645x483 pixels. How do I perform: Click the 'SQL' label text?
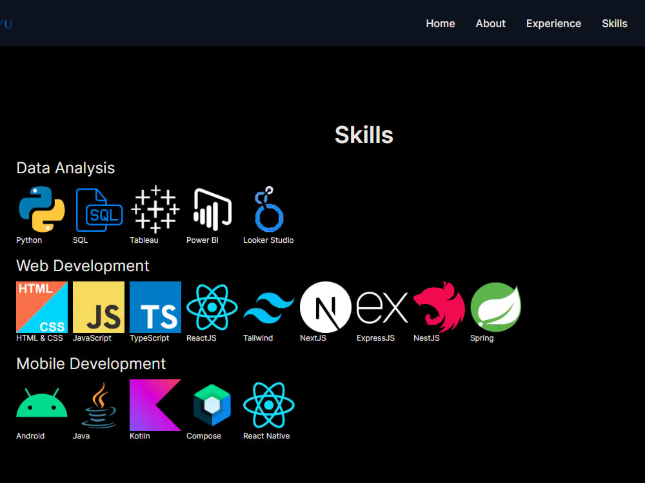[x=80, y=240]
